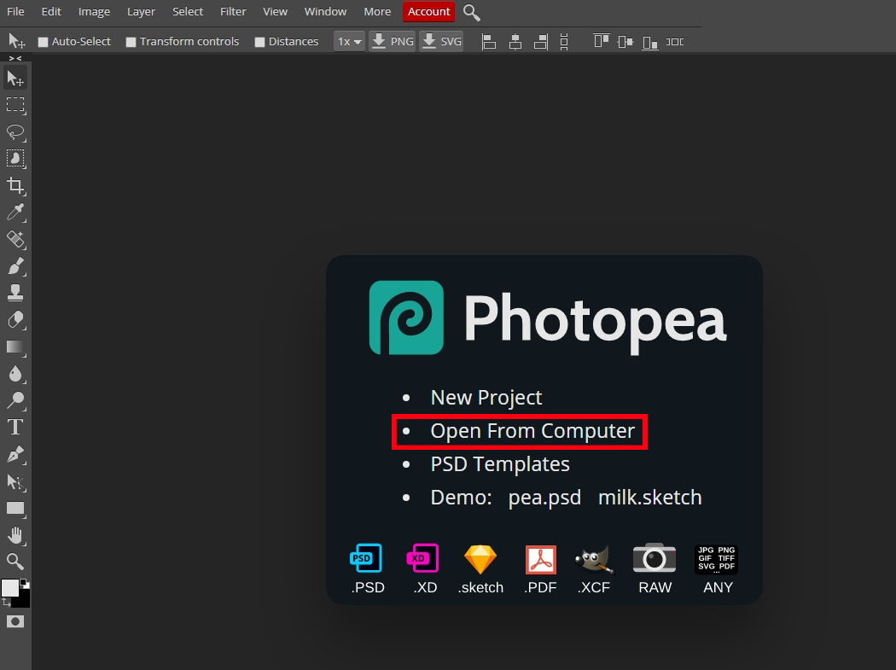
Task: Open the Window menu
Action: (x=325, y=11)
